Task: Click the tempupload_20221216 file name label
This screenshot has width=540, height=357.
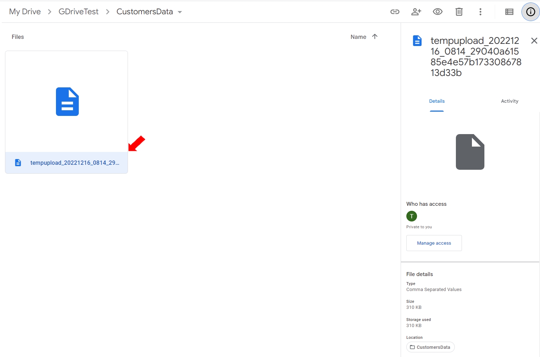Action: [74, 163]
